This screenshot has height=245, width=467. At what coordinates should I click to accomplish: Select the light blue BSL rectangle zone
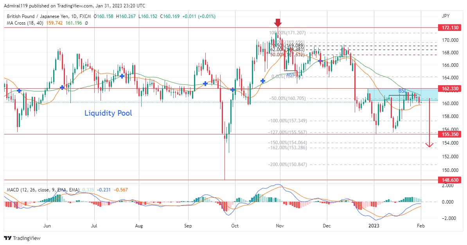(x=403, y=95)
